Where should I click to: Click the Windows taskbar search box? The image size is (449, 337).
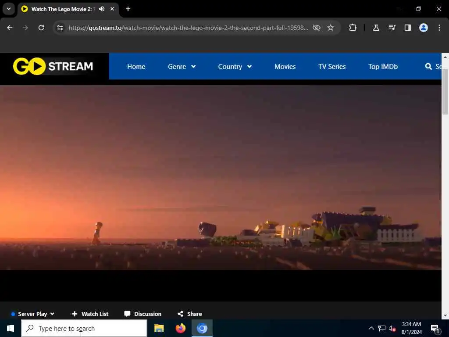tap(84, 328)
